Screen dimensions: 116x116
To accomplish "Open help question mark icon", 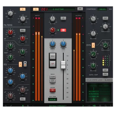I will coord(111,106).
